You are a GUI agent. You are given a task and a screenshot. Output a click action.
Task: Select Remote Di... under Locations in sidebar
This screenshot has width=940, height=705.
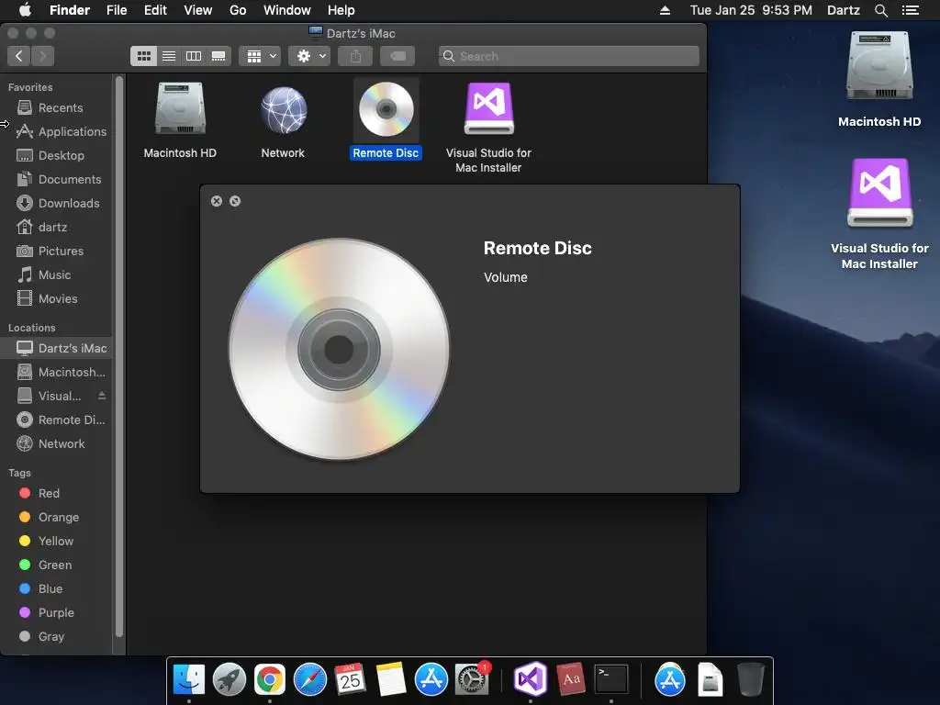(56, 420)
